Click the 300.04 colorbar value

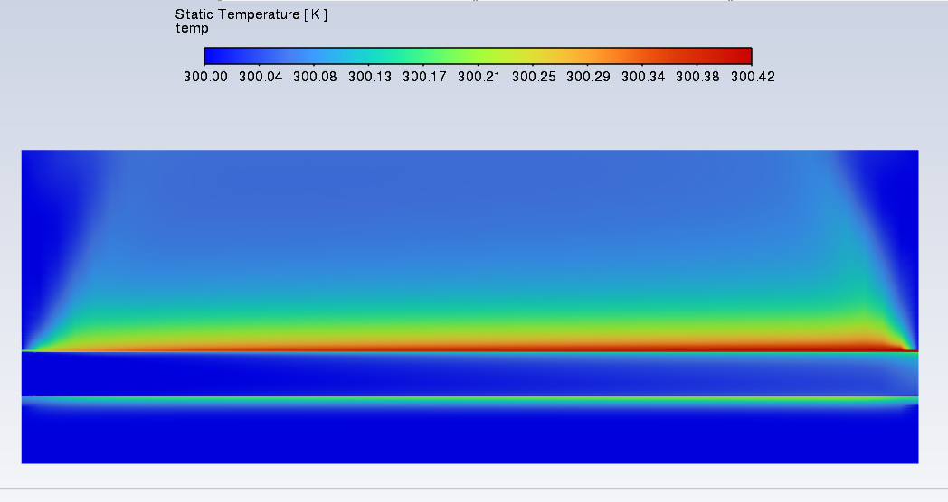[x=261, y=77]
